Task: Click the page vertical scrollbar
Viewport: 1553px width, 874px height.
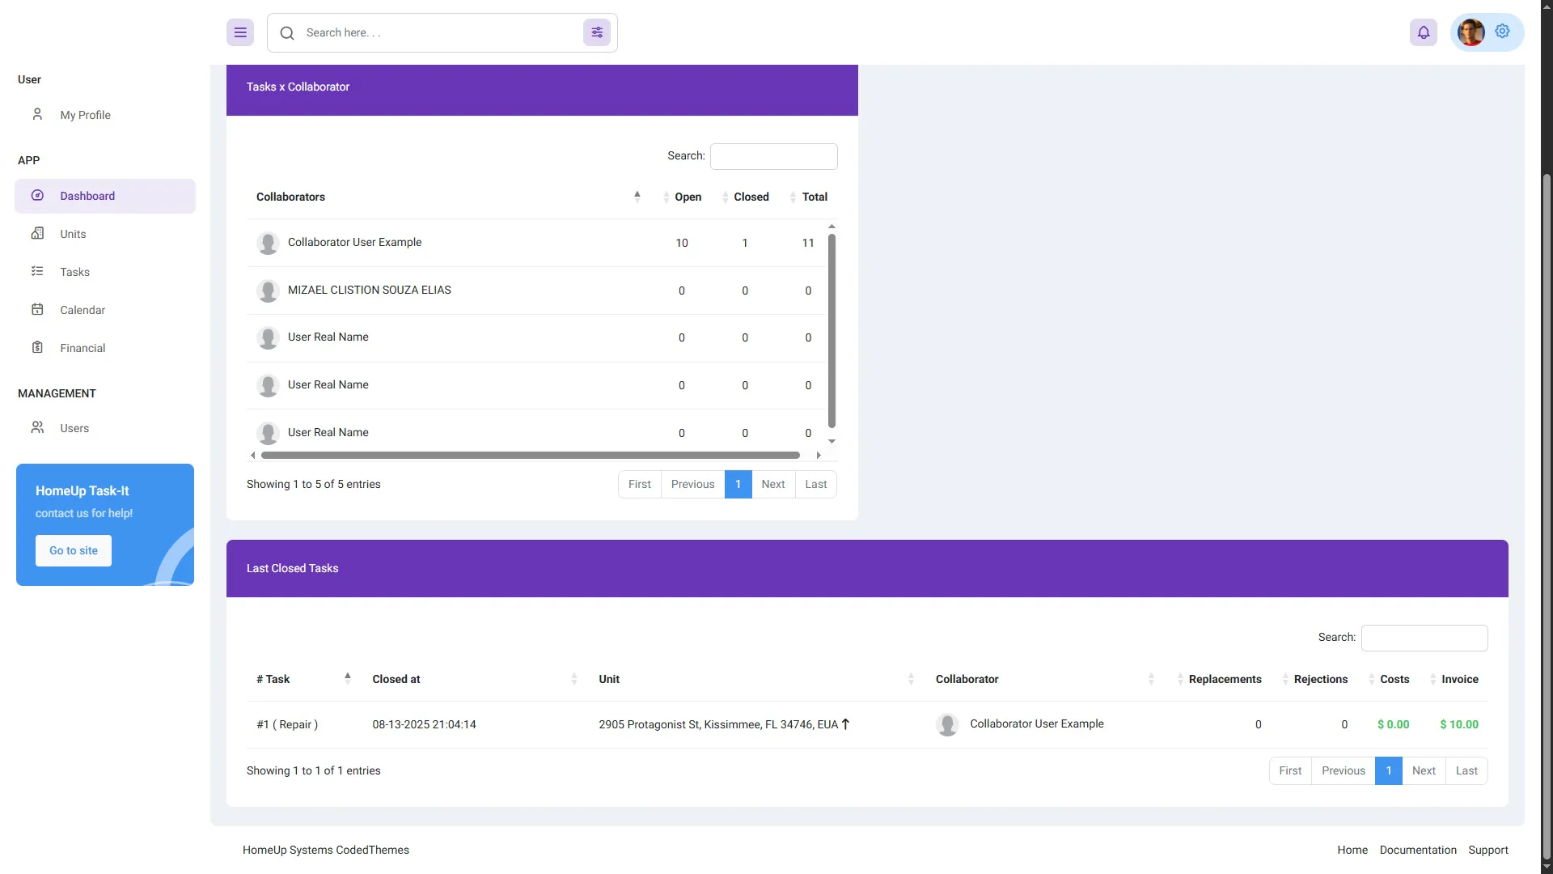Action: [x=1547, y=516]
